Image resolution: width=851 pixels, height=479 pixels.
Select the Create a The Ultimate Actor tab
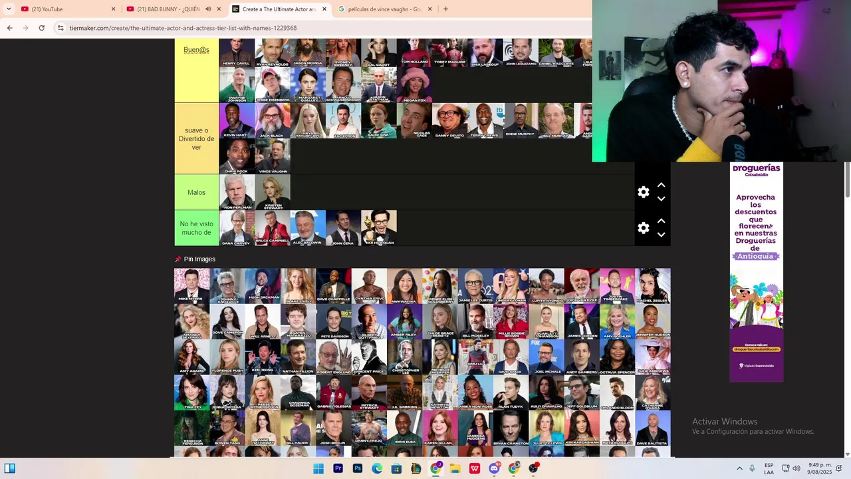279,9
